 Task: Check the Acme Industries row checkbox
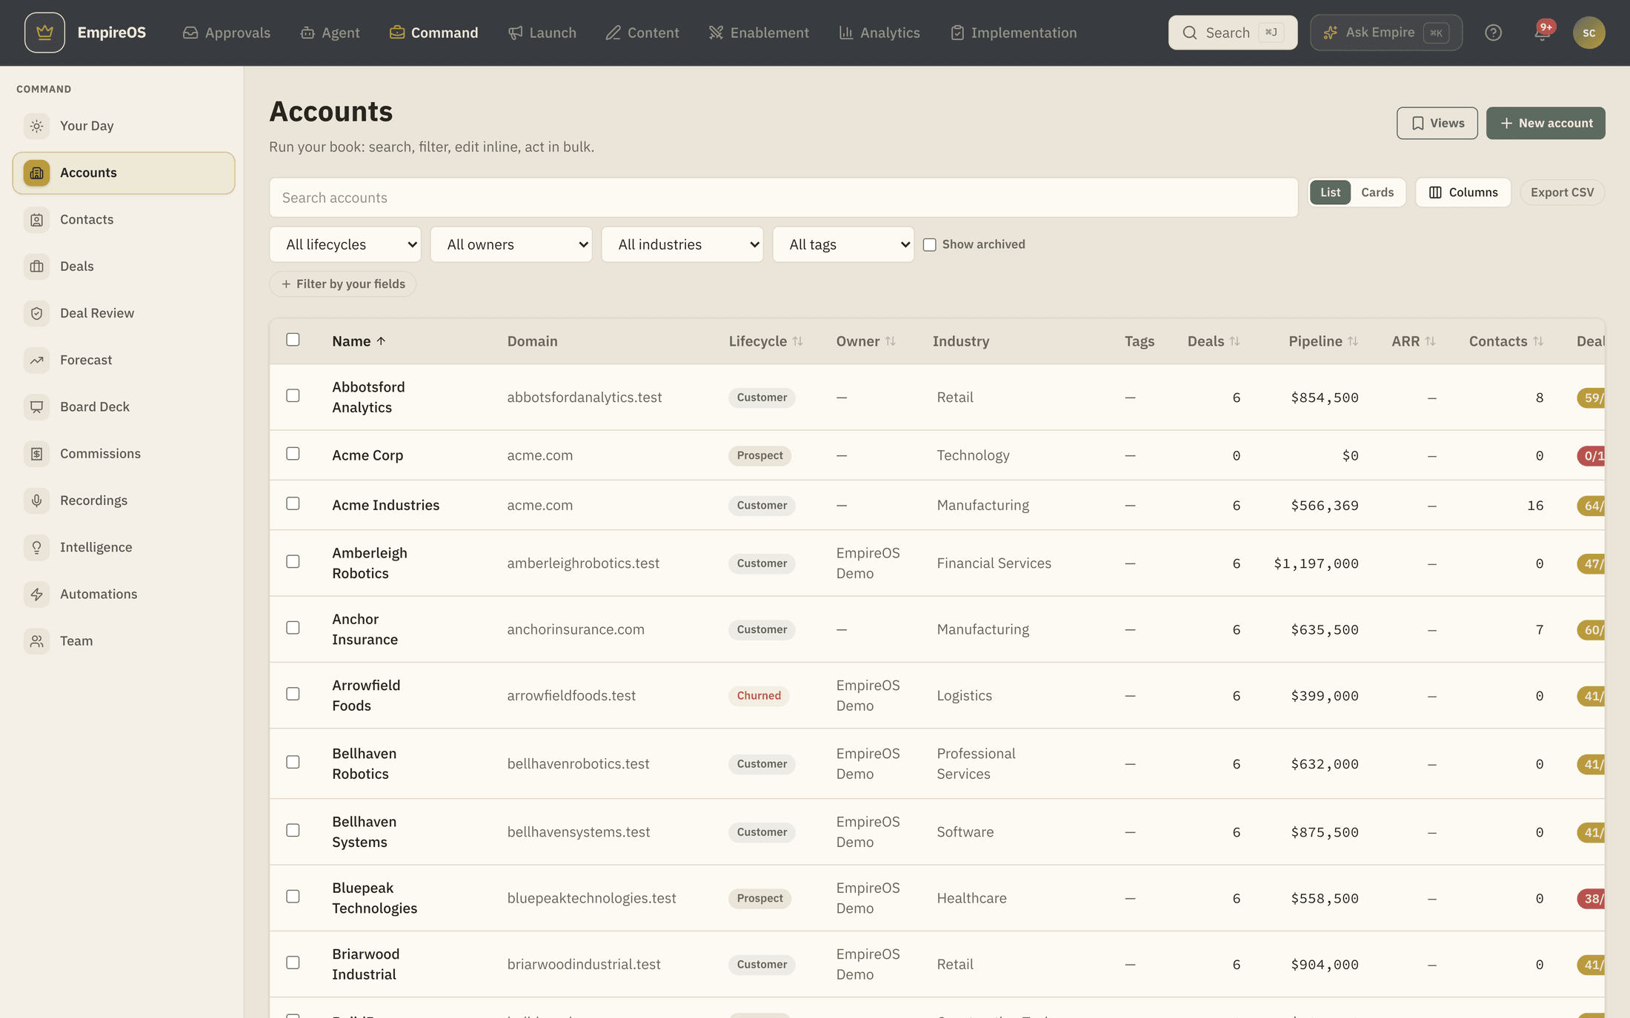click(x=293, y=503)
